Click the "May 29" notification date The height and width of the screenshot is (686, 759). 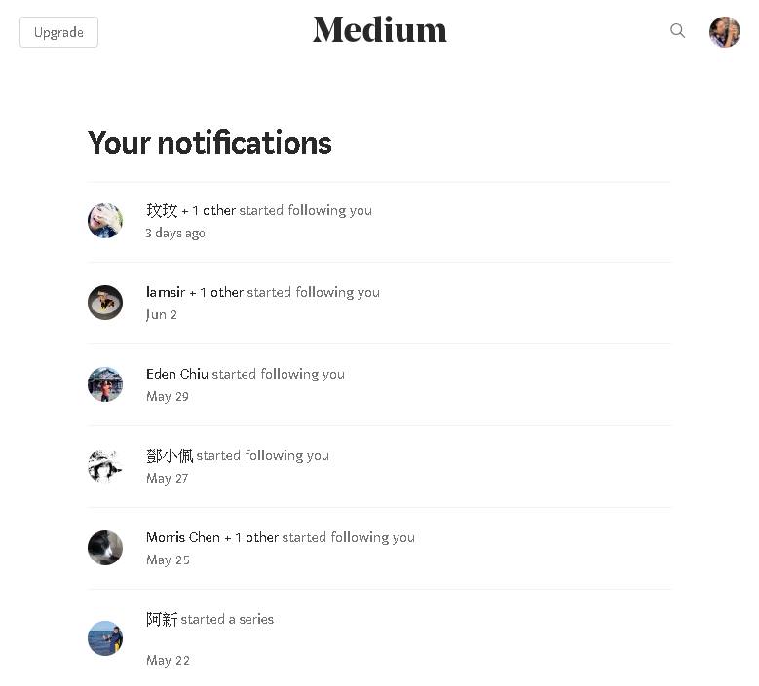click(x=168, y=397)
